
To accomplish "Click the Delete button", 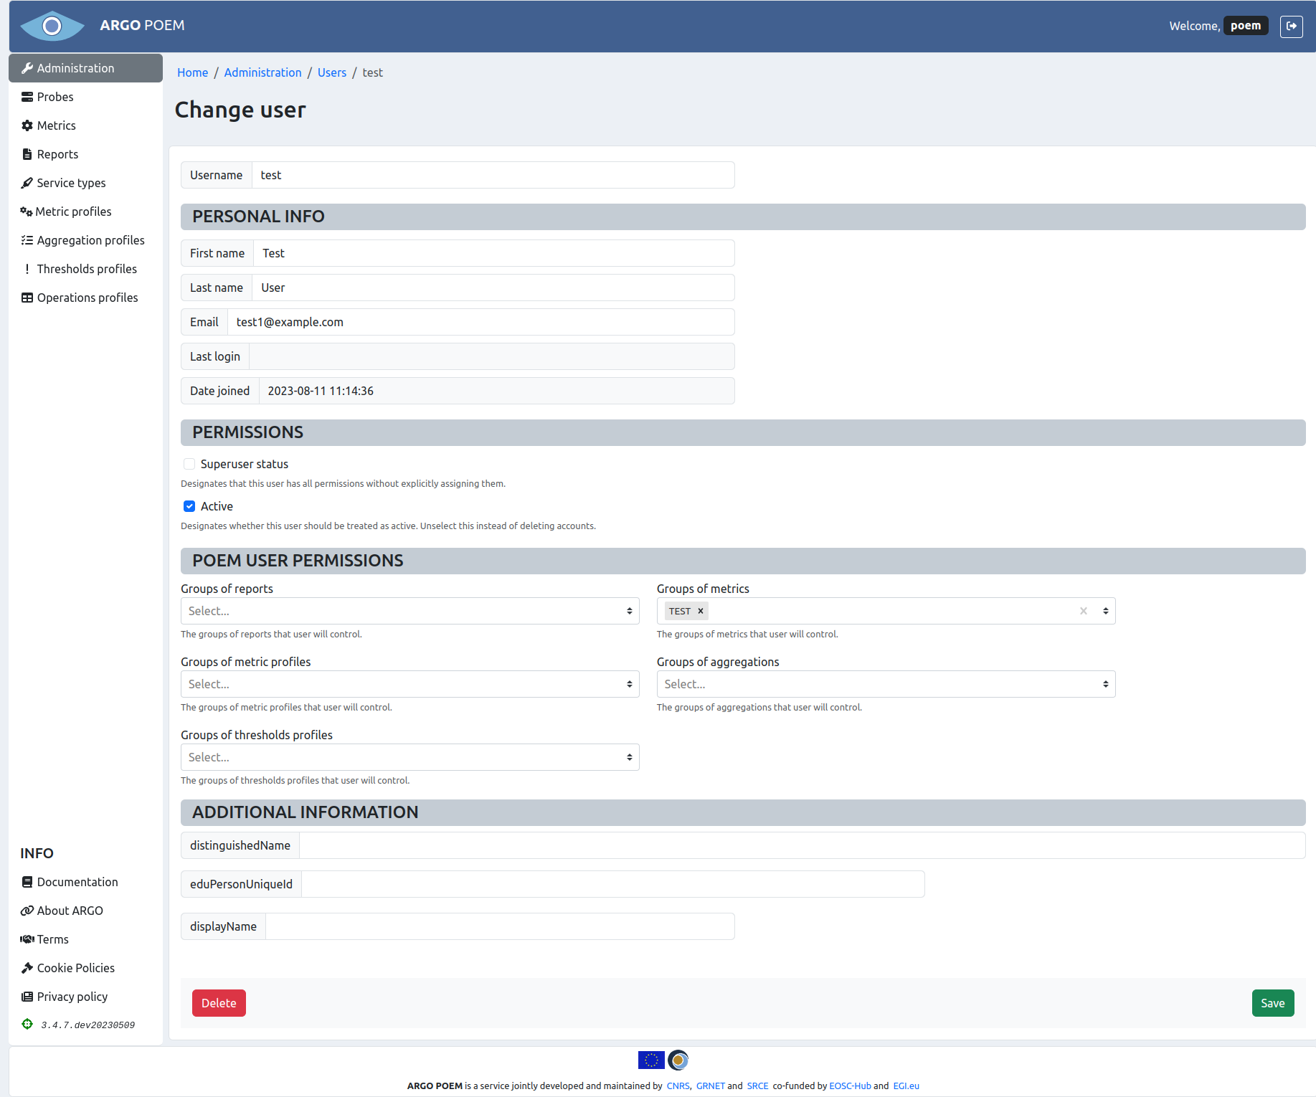I will (x=219, y=1003).
